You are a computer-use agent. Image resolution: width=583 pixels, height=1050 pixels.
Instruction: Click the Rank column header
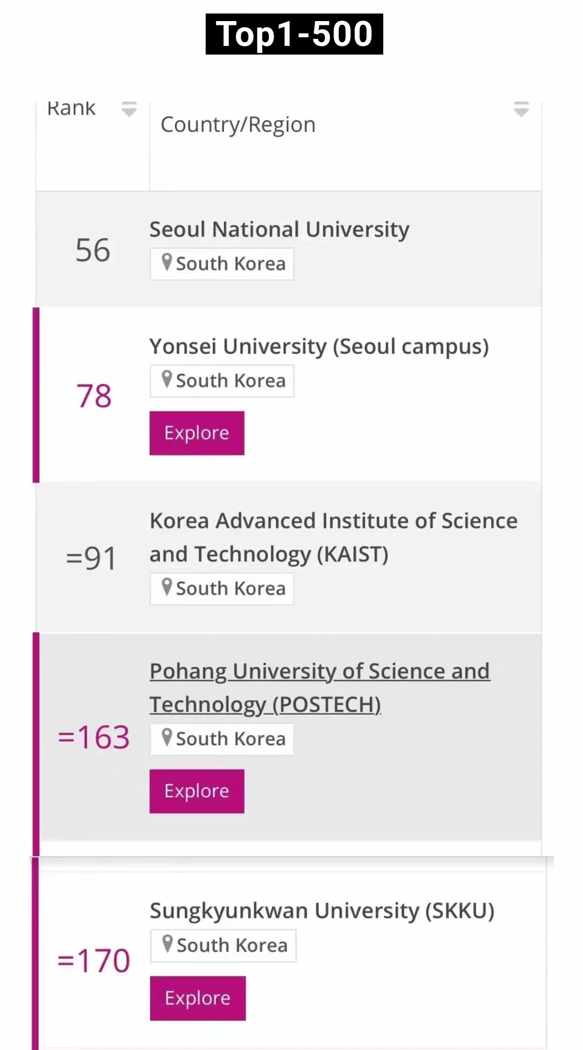click(71, 109)
